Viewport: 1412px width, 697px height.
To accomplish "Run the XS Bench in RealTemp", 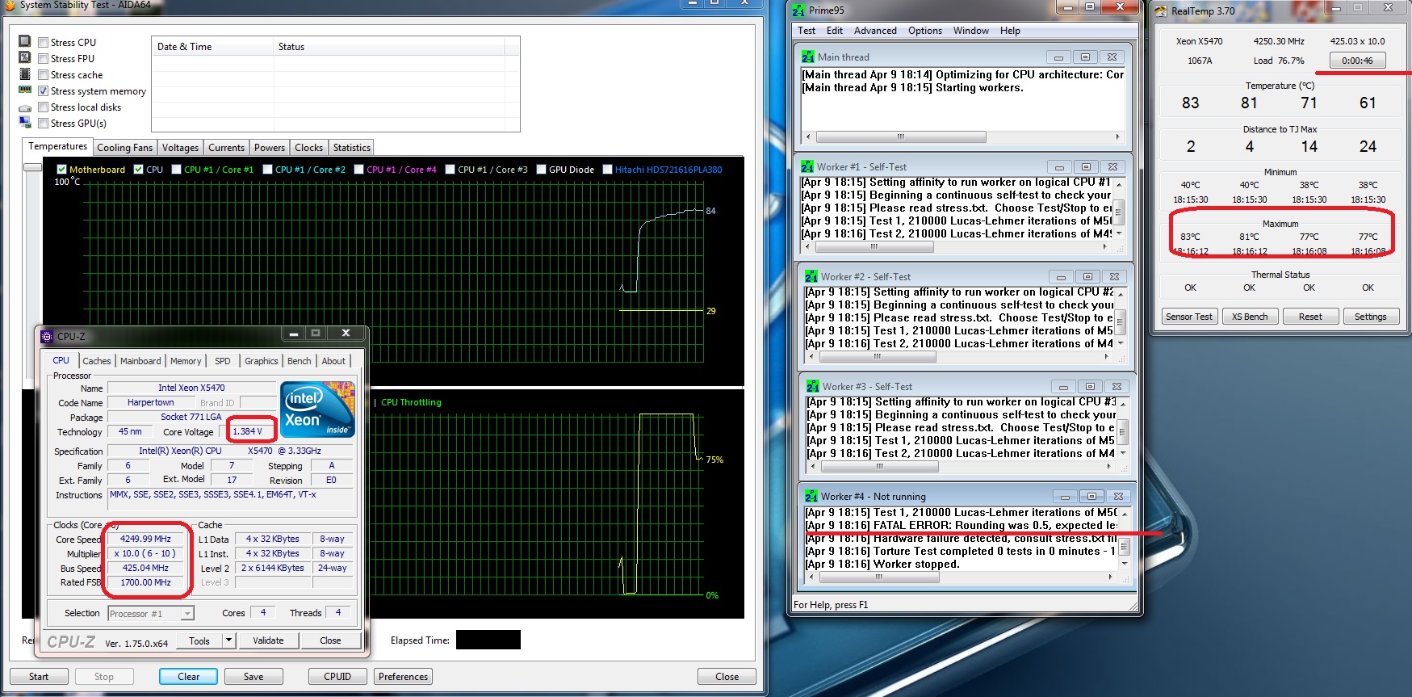I will click(1250, 317).
